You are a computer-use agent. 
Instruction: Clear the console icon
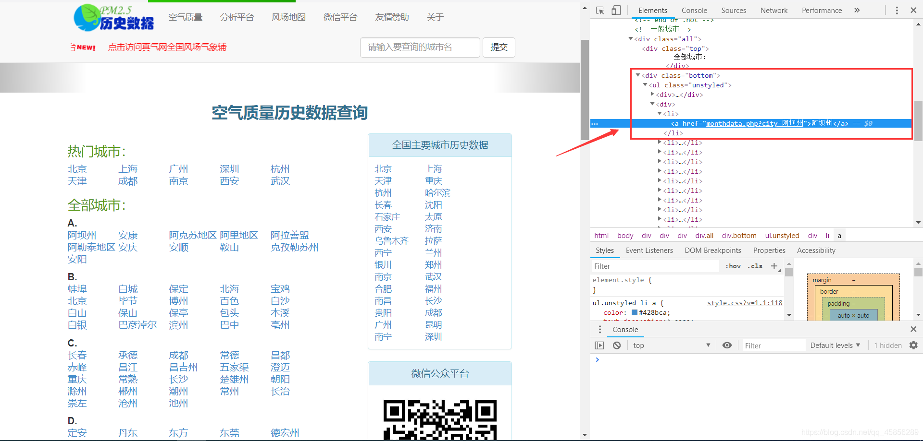coord(617,346)
